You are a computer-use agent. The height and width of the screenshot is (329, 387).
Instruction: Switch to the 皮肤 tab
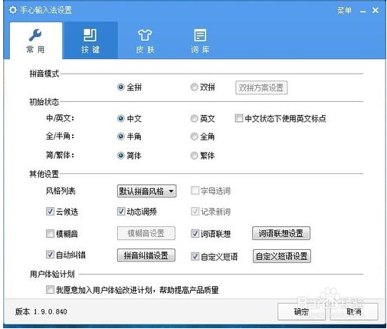(145, 41)
